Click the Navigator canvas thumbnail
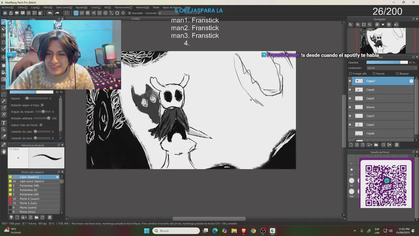Image resolution: width=419 pixels, height=236 pixels. coord(383,40)
